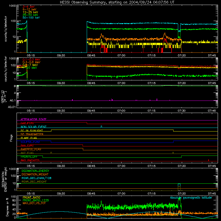Image resolution: width=221 pixels, height=221 pixels.
Task: Click the 07:30 tick label under Flags plot
Action: (x=181, y=166)
